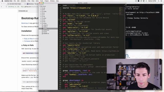Close the One Month Rails Project tab
The width and height of the screenshot is (164, 92).
click(x=25, y=4)
